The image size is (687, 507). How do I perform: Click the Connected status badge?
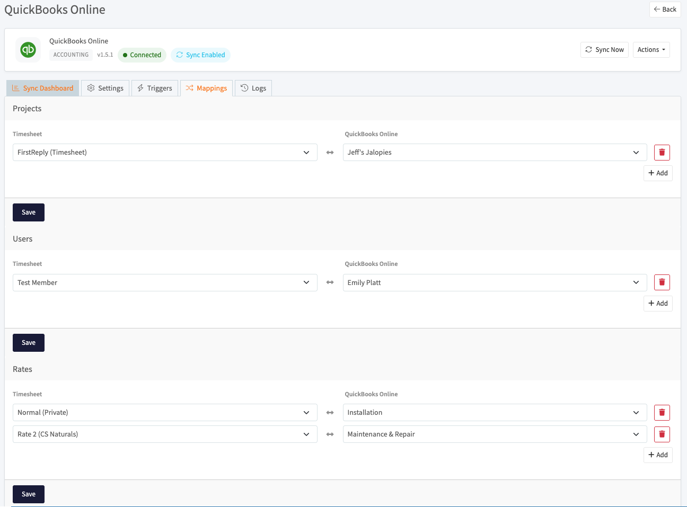[x=142, y=55]
